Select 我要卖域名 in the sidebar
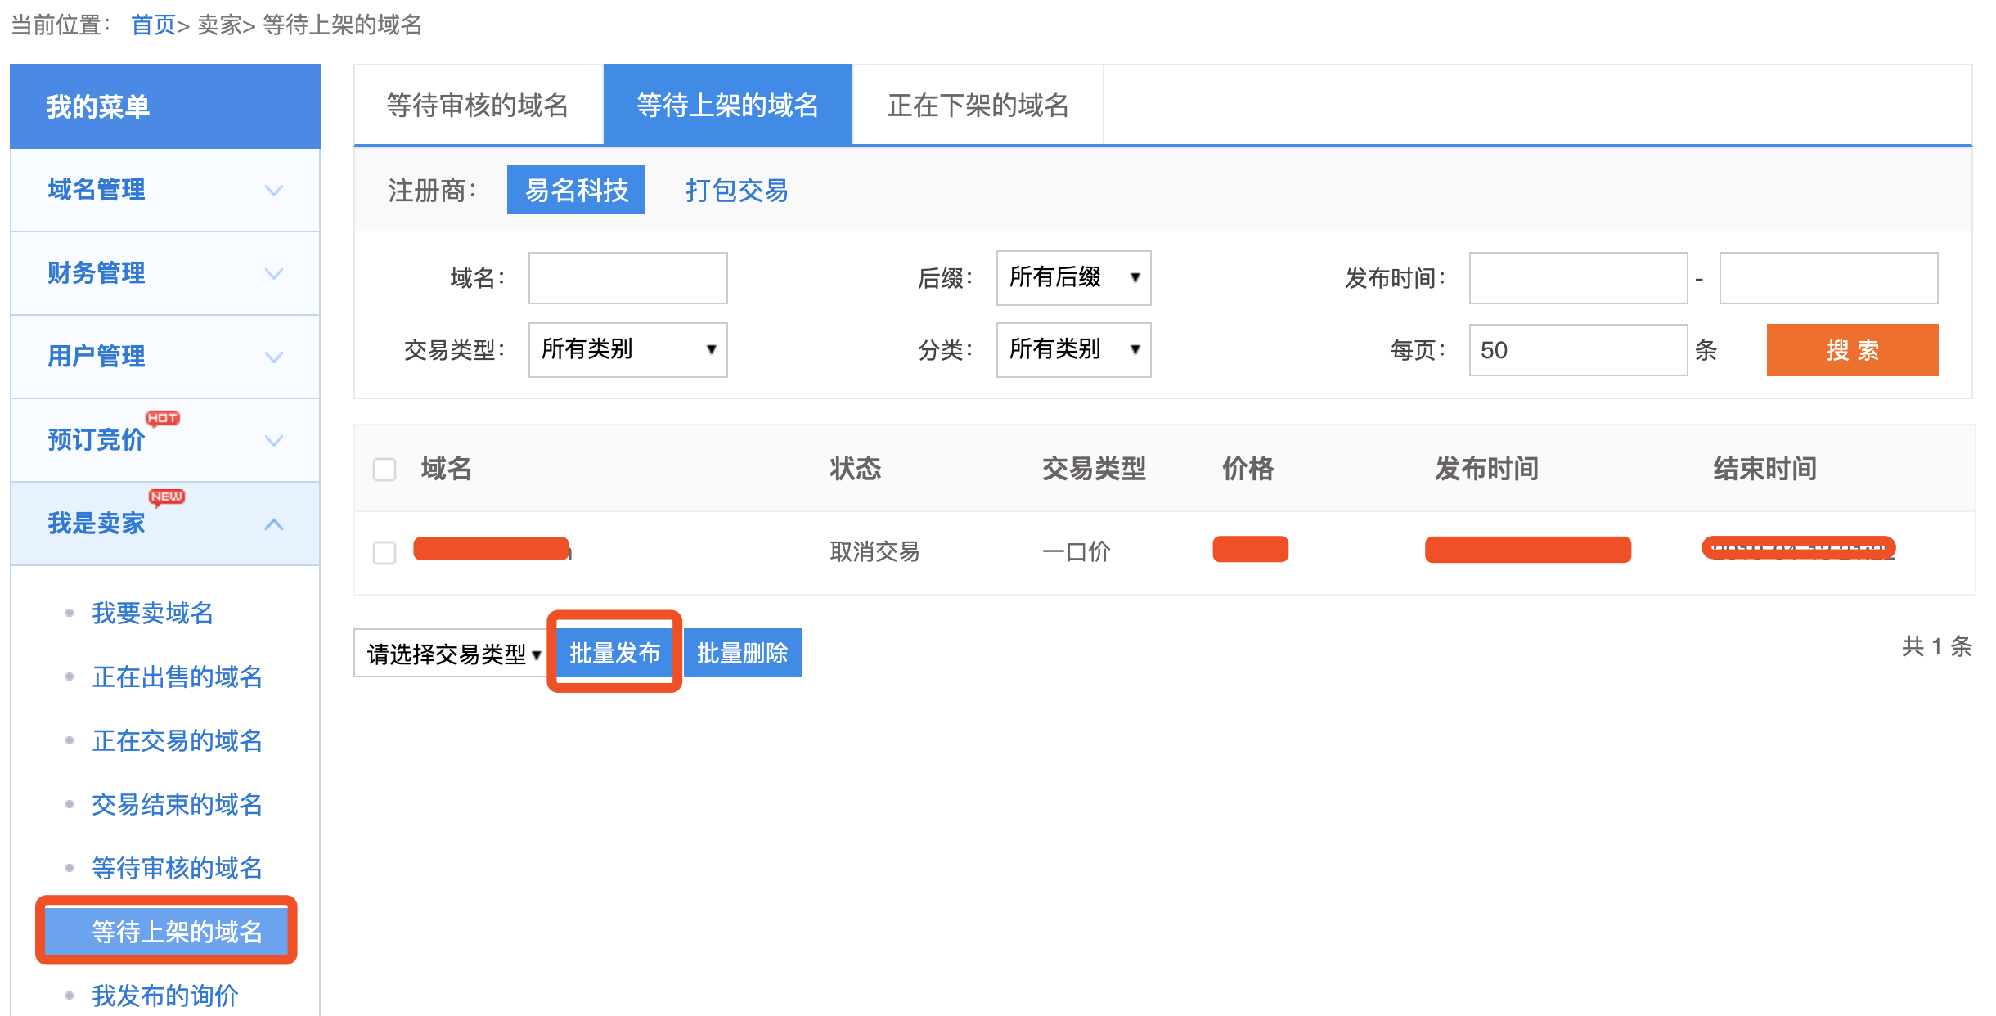This screenshot has height=1016, width=1996. coord(152,614)
